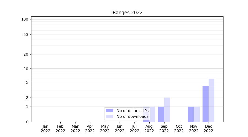This screenshot has height=137, width=248.
Task: Click the December distinct IPs bar
Action: [206, 104]
